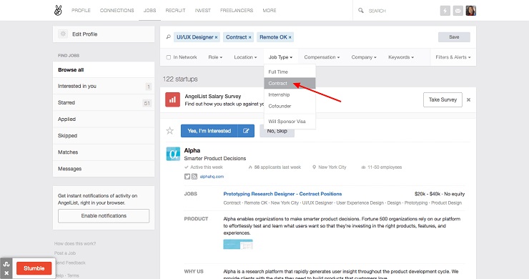Collapse the Job Type dropdown
529x279 pixels.
[280, 57]
